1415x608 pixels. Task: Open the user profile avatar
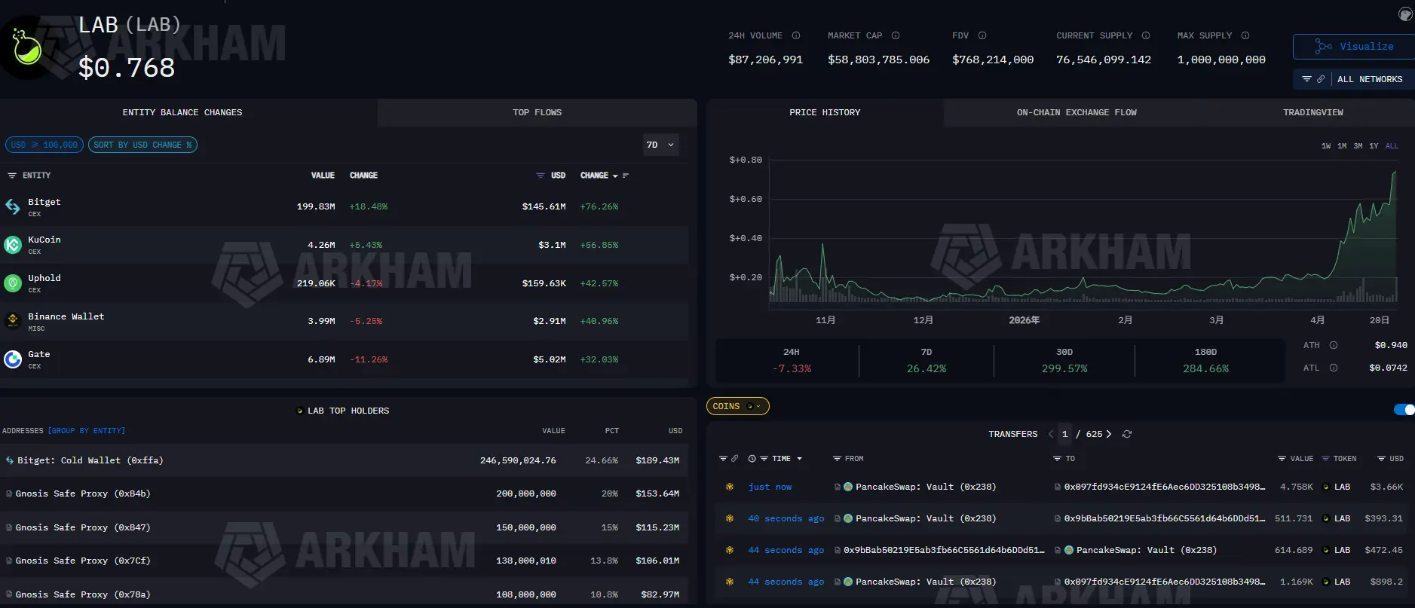1405,14
